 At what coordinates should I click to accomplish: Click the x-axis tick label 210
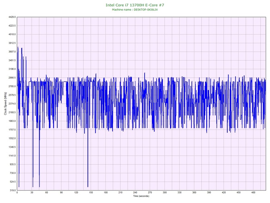[120, 193]
